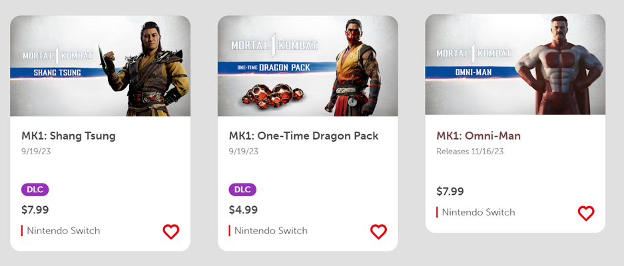
Task: Click Nintendo Switch label under Dragon Pack
Action: point(271,231)
